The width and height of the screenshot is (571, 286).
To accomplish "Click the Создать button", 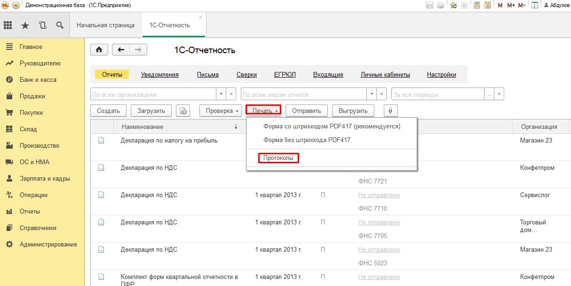I will [108, 111].
